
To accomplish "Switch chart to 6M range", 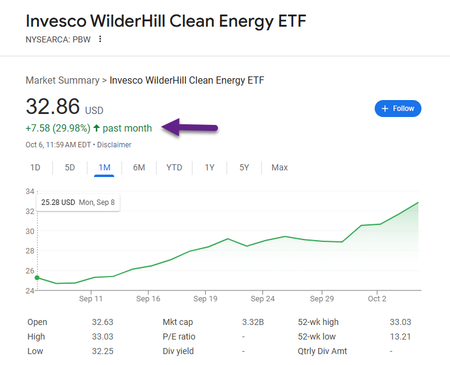I will [139, 167].
